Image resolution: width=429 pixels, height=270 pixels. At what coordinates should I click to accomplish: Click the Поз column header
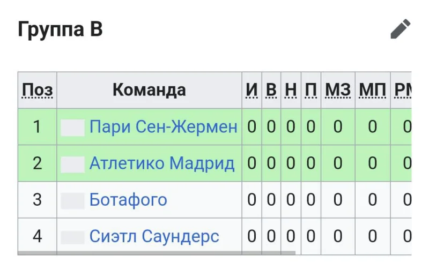click(37, 90)
